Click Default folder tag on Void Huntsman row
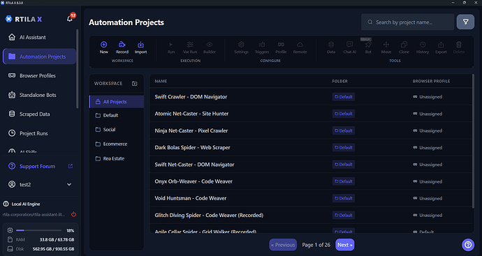The image size is (482, 256). (x=344, y=198)
